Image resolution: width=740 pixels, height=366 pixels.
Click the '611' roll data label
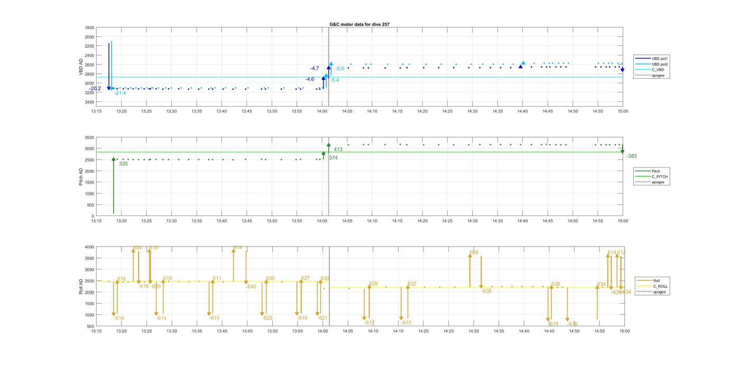click(217, 278)
